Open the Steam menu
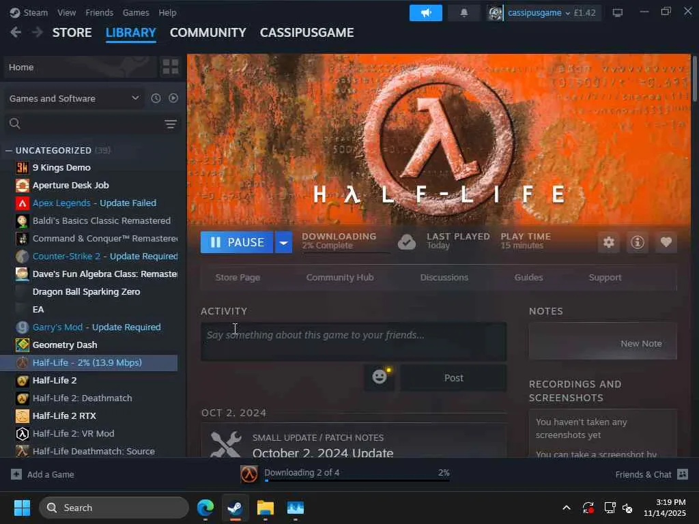 [35, 12]
